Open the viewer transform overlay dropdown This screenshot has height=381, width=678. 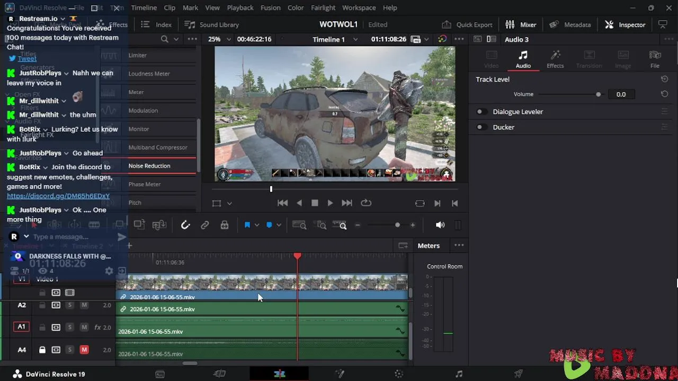tap(229, 203)
